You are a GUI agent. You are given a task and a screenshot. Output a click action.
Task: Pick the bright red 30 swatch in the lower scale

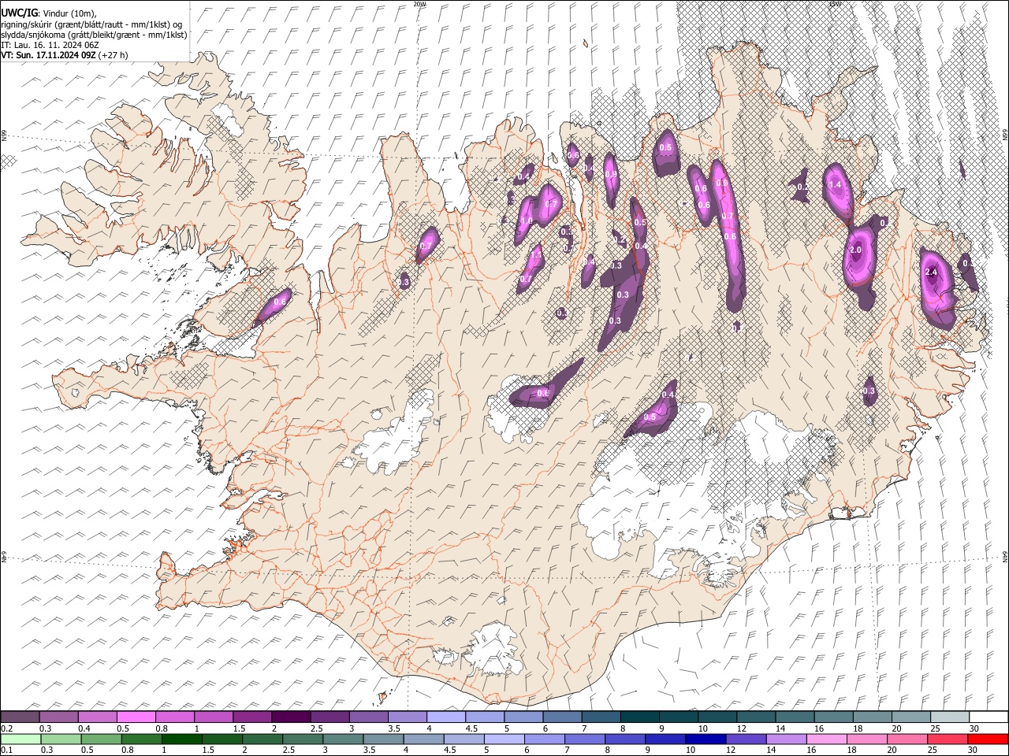tap(988, 739)
